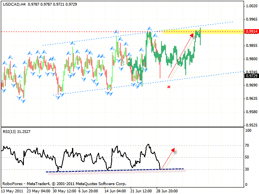Click the 0.9525 price axis value
The image size is (259, 194).
coord(251,125)
